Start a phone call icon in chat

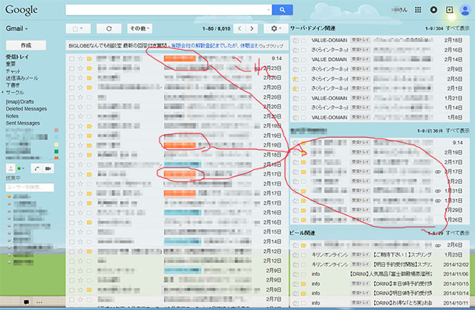(36, 168)
